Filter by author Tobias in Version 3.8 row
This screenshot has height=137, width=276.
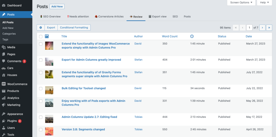click(138, 129)
